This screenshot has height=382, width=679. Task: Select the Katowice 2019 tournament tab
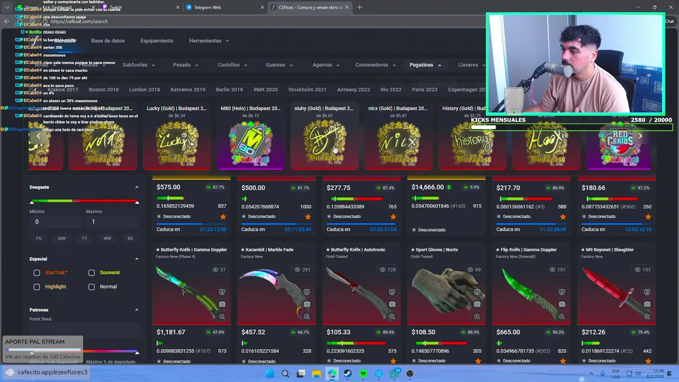pos(188,90)
